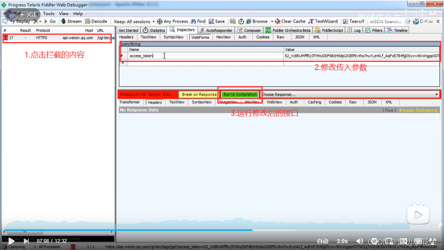The height and width of the screenshot is (250, 444).
Task: Select the Any Process target icon
Action: [x=172, y=21]
